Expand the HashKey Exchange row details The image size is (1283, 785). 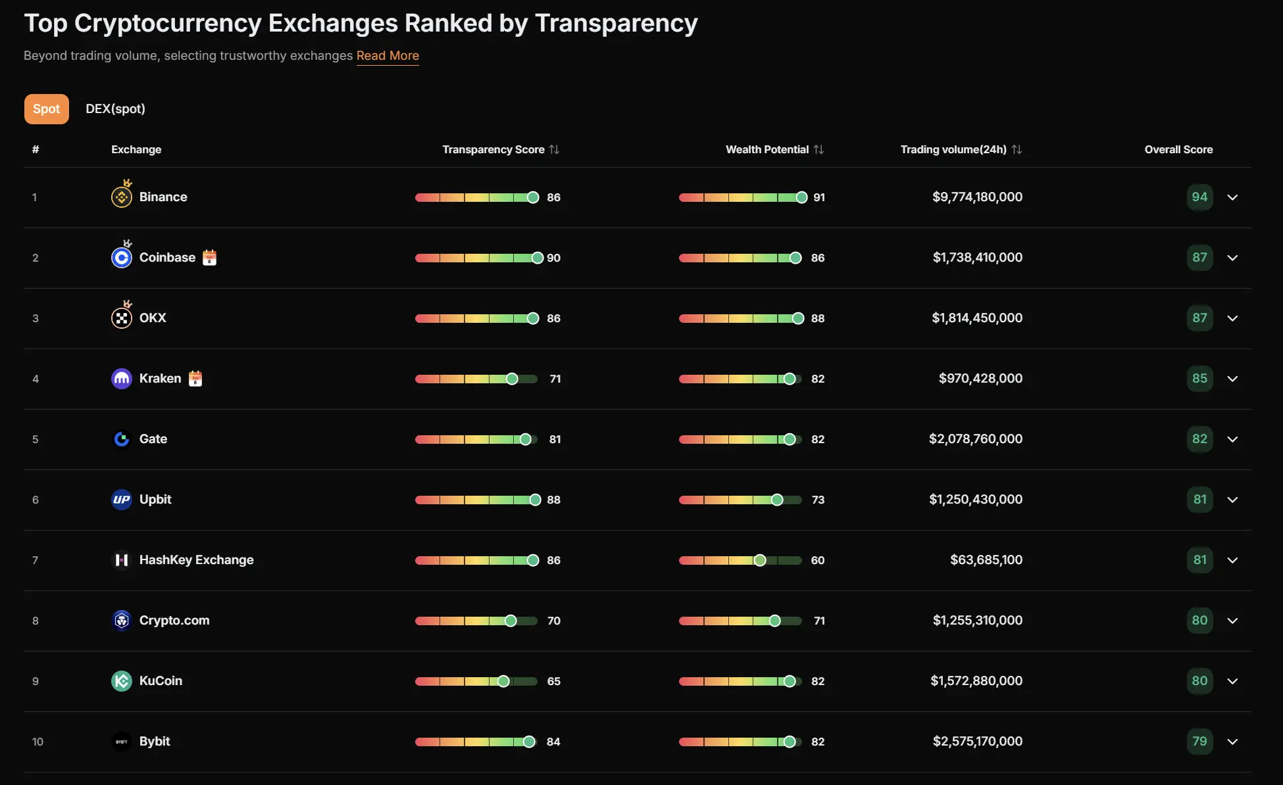[x=1232, y=560]
